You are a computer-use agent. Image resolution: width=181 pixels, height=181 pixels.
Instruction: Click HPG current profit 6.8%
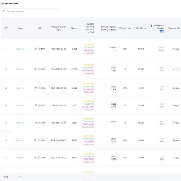[162, 68]
